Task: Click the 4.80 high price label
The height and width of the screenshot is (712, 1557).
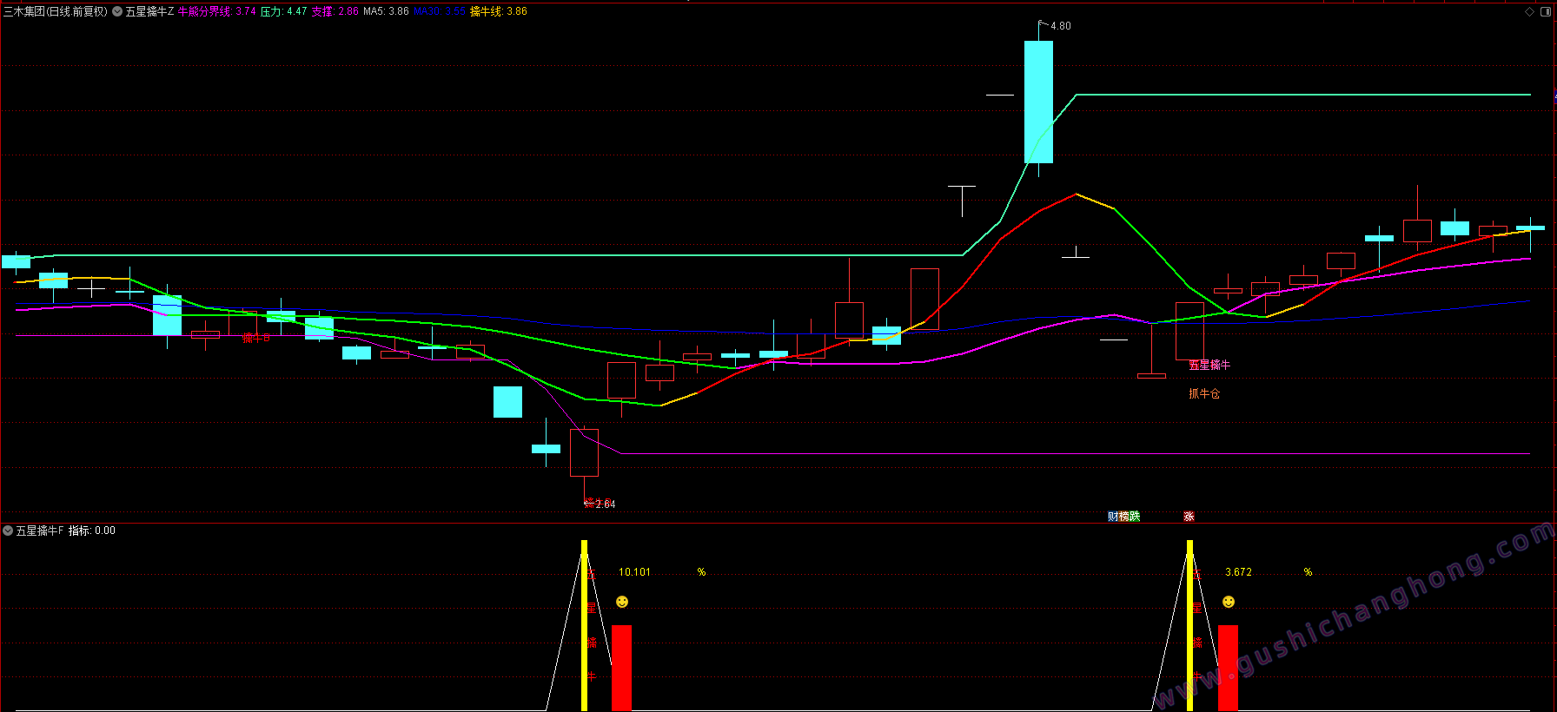Action: click(x=1061, y=26)
